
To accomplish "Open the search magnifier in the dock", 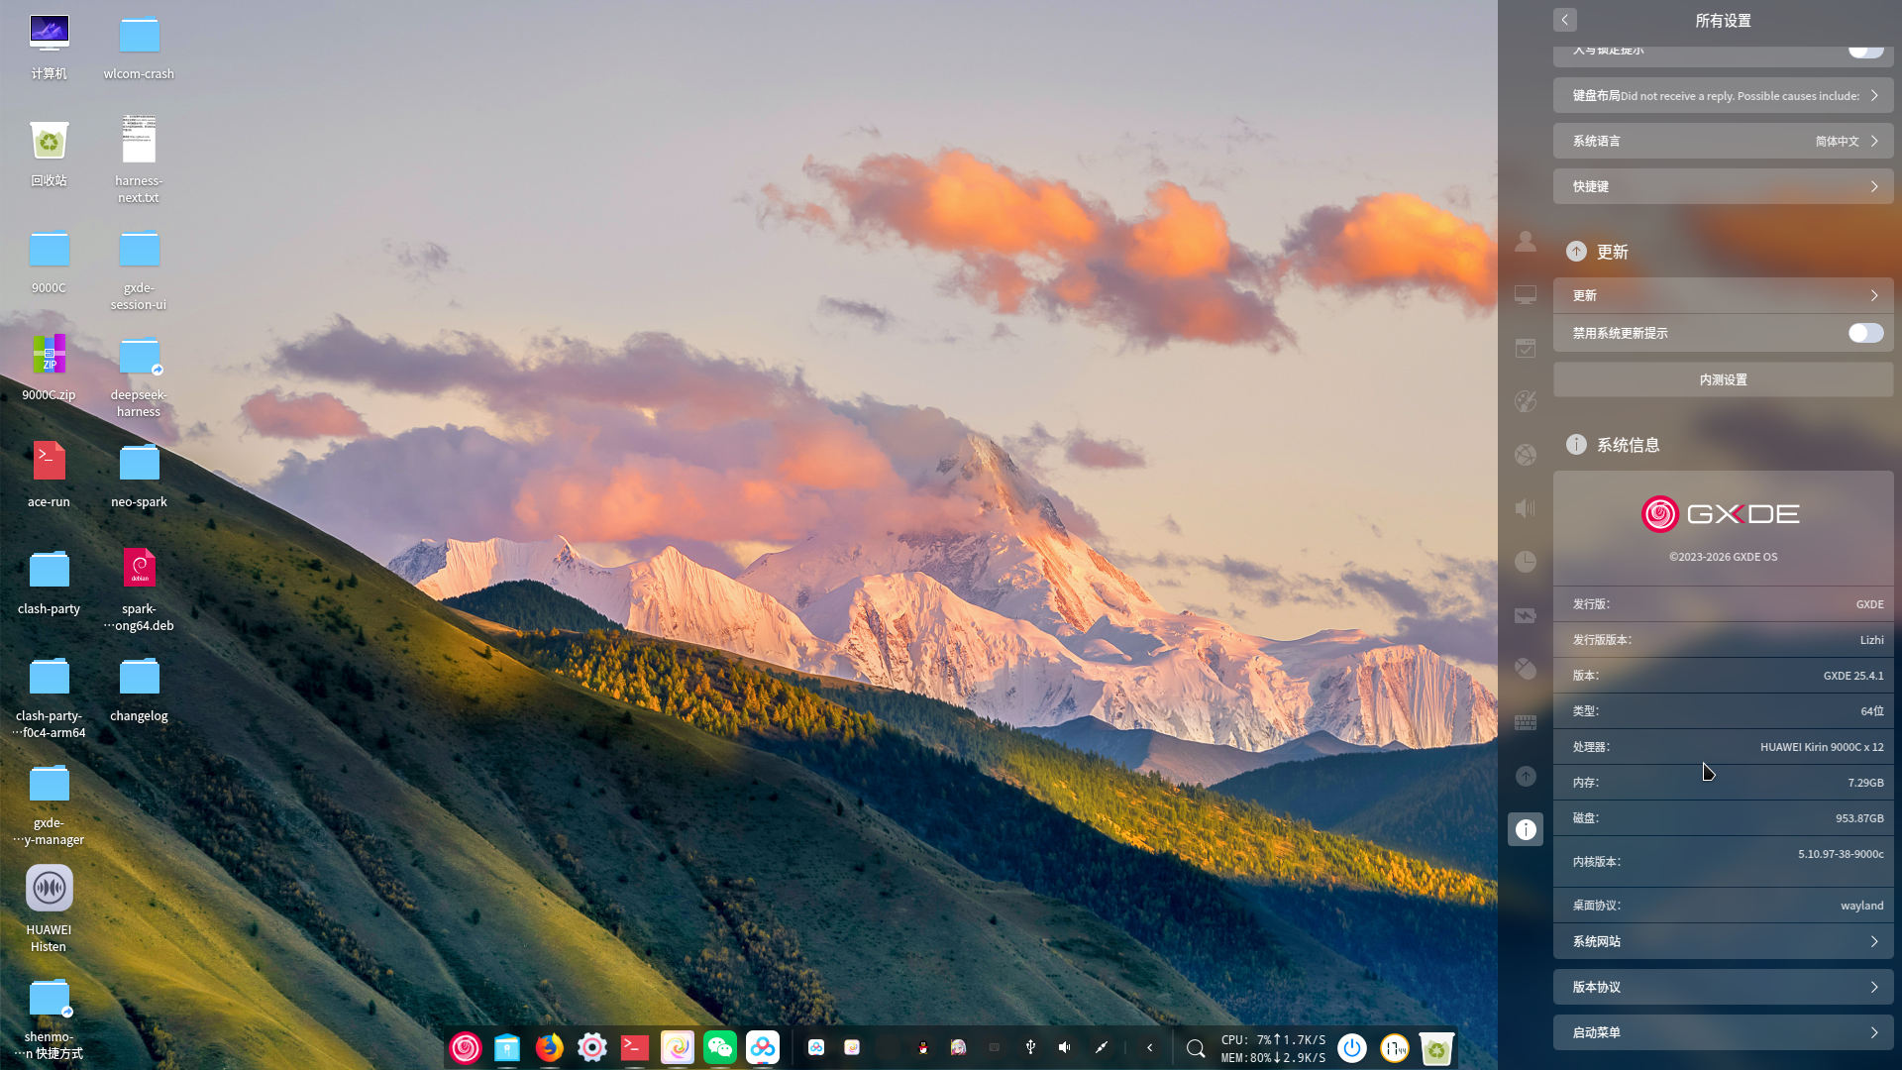I will pyautogui.click(x=1196, y=1048).
